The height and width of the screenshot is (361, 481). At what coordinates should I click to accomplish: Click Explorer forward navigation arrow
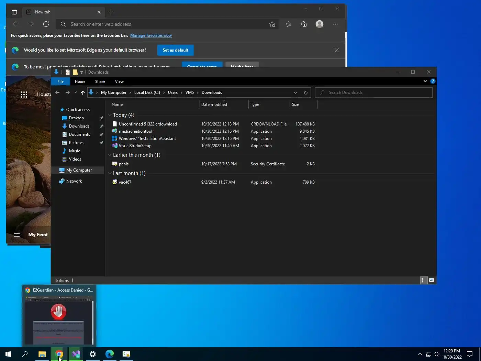point(68,92)
